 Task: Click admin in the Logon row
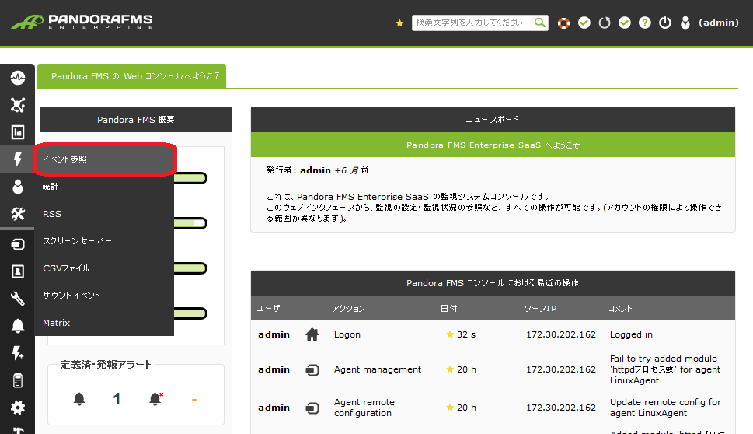274,334
